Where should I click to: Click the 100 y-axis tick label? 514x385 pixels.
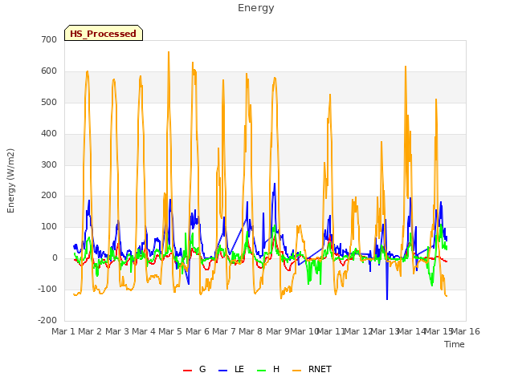[49, 226]
